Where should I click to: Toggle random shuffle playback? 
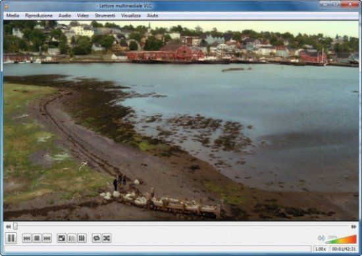107,238
